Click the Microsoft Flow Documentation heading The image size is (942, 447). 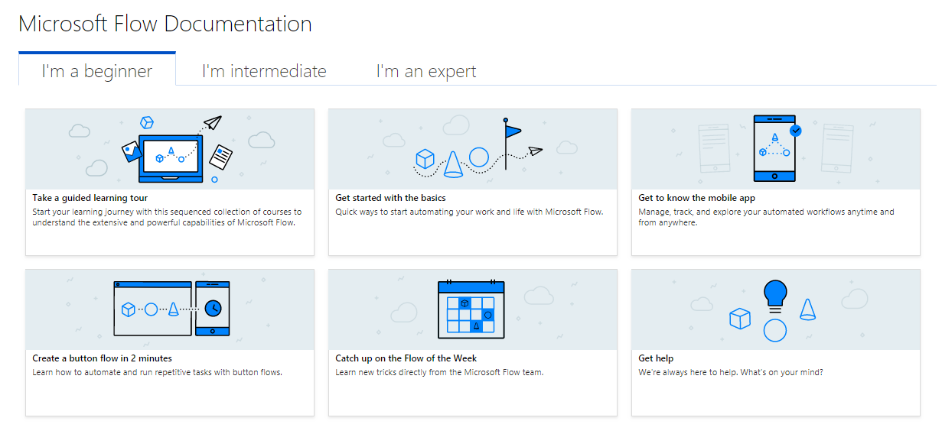[x=165, y=24]
